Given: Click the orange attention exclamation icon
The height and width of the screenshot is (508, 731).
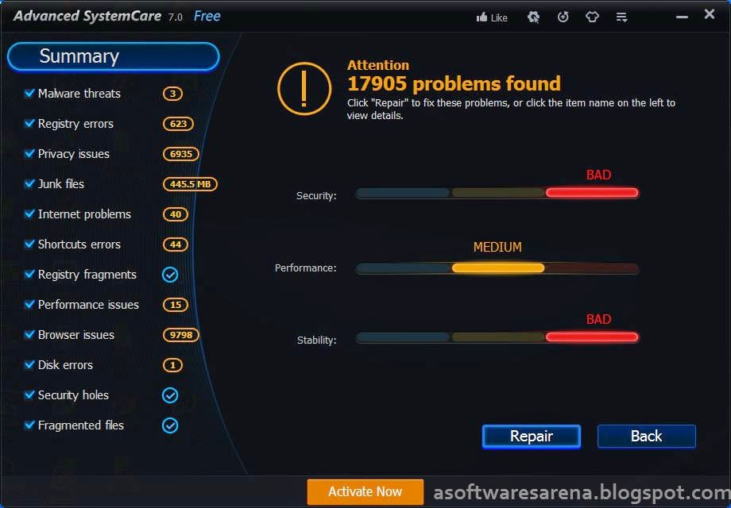Looking at the screenshot, I should tap(304, 88).
